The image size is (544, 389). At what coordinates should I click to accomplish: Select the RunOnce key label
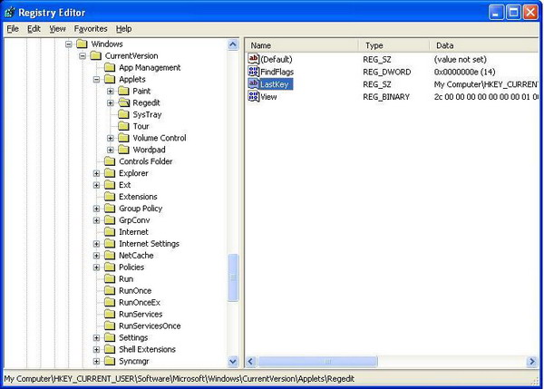pyautogui.click(x=135, y=291)
